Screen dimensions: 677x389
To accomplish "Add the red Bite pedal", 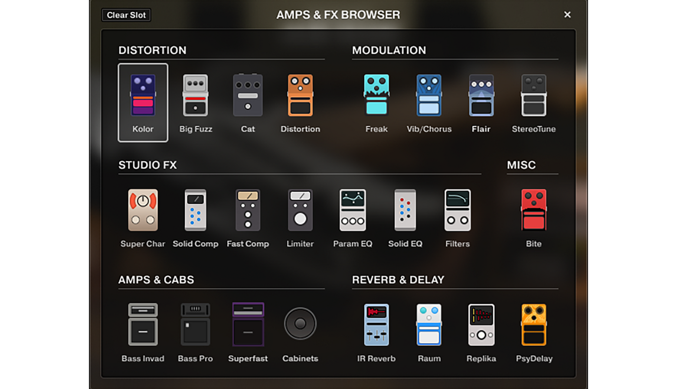I will [x=534, y=218].
